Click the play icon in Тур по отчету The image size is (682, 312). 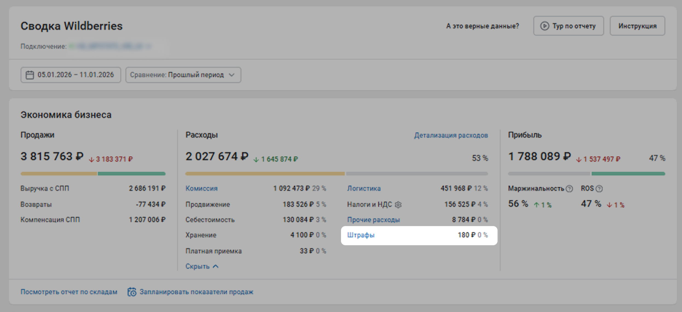[x=544, y=26]
